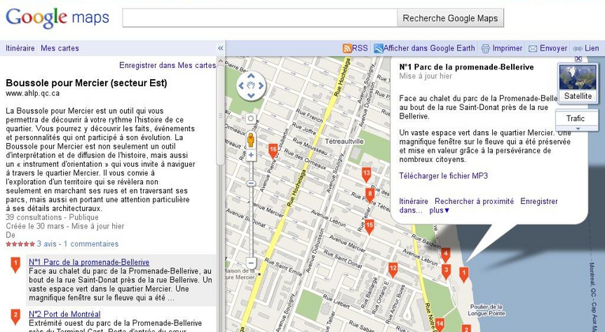This screenshot has width=605, height=332.
Task: Focus the Google Maps search field
Action: coord(260,17)
